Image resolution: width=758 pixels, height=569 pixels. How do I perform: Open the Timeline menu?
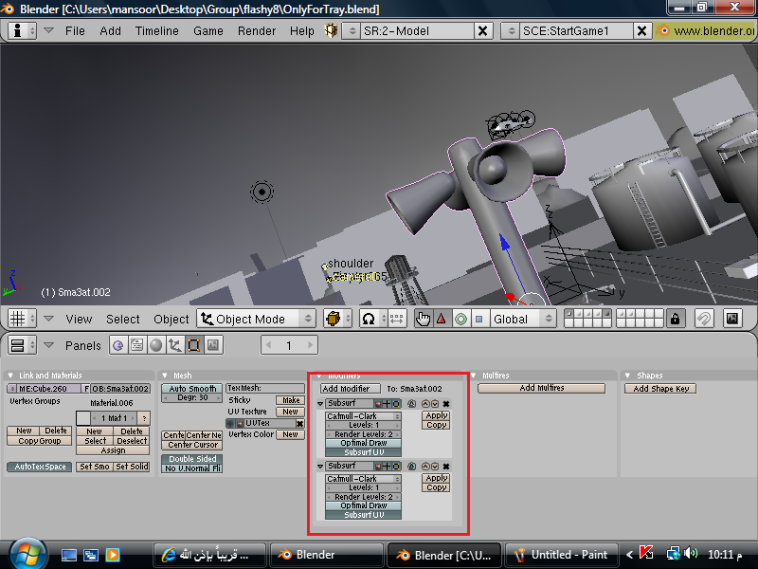[157, 31]
